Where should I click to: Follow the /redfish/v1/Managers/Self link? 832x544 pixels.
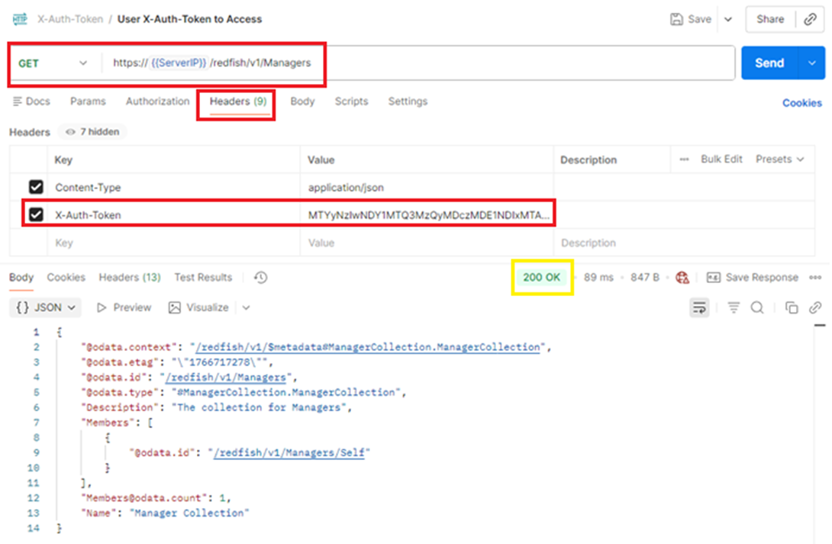tap(291, 452)
